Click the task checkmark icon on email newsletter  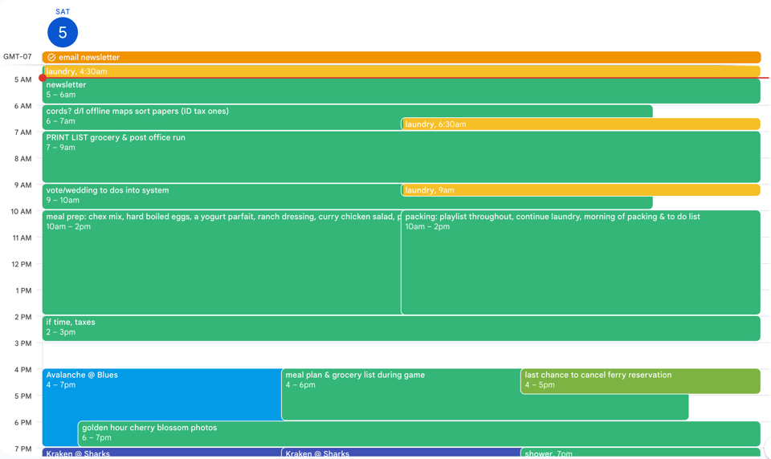[51, 58]
